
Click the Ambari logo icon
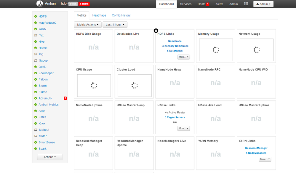point(40,4)
